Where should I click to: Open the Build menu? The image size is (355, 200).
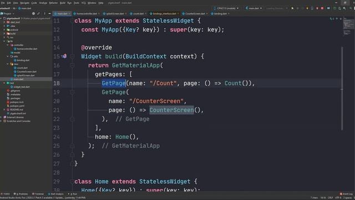[x=63, y=3]
